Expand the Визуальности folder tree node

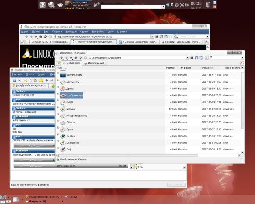click(58, 73)
